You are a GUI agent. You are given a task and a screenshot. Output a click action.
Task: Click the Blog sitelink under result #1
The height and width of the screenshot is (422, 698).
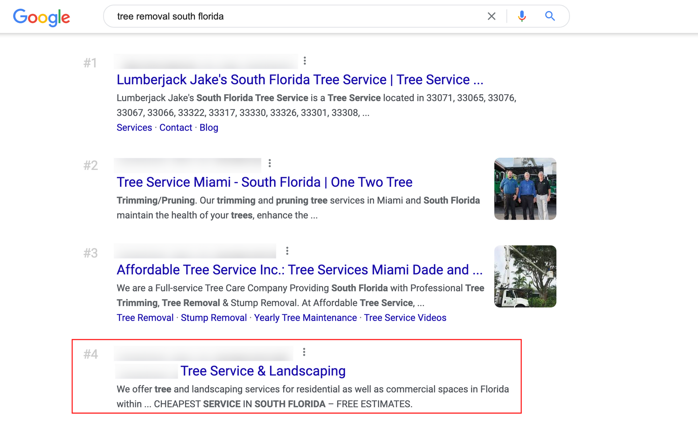point(209,128)
